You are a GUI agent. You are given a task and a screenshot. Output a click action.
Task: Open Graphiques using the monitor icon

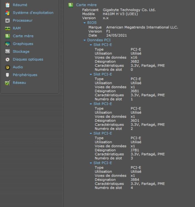[7, 44]
